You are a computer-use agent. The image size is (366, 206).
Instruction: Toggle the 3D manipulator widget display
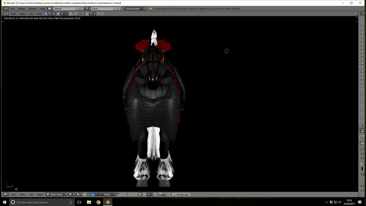click(89, 195)
